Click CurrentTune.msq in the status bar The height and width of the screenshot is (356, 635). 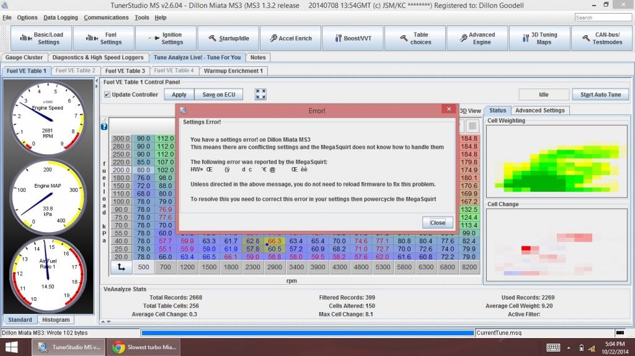pos(499,333)
